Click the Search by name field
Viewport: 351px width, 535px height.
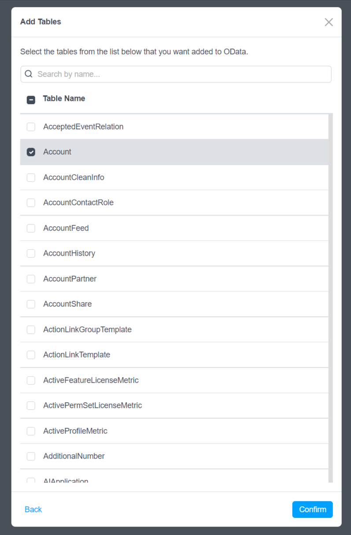coord(181,74)
